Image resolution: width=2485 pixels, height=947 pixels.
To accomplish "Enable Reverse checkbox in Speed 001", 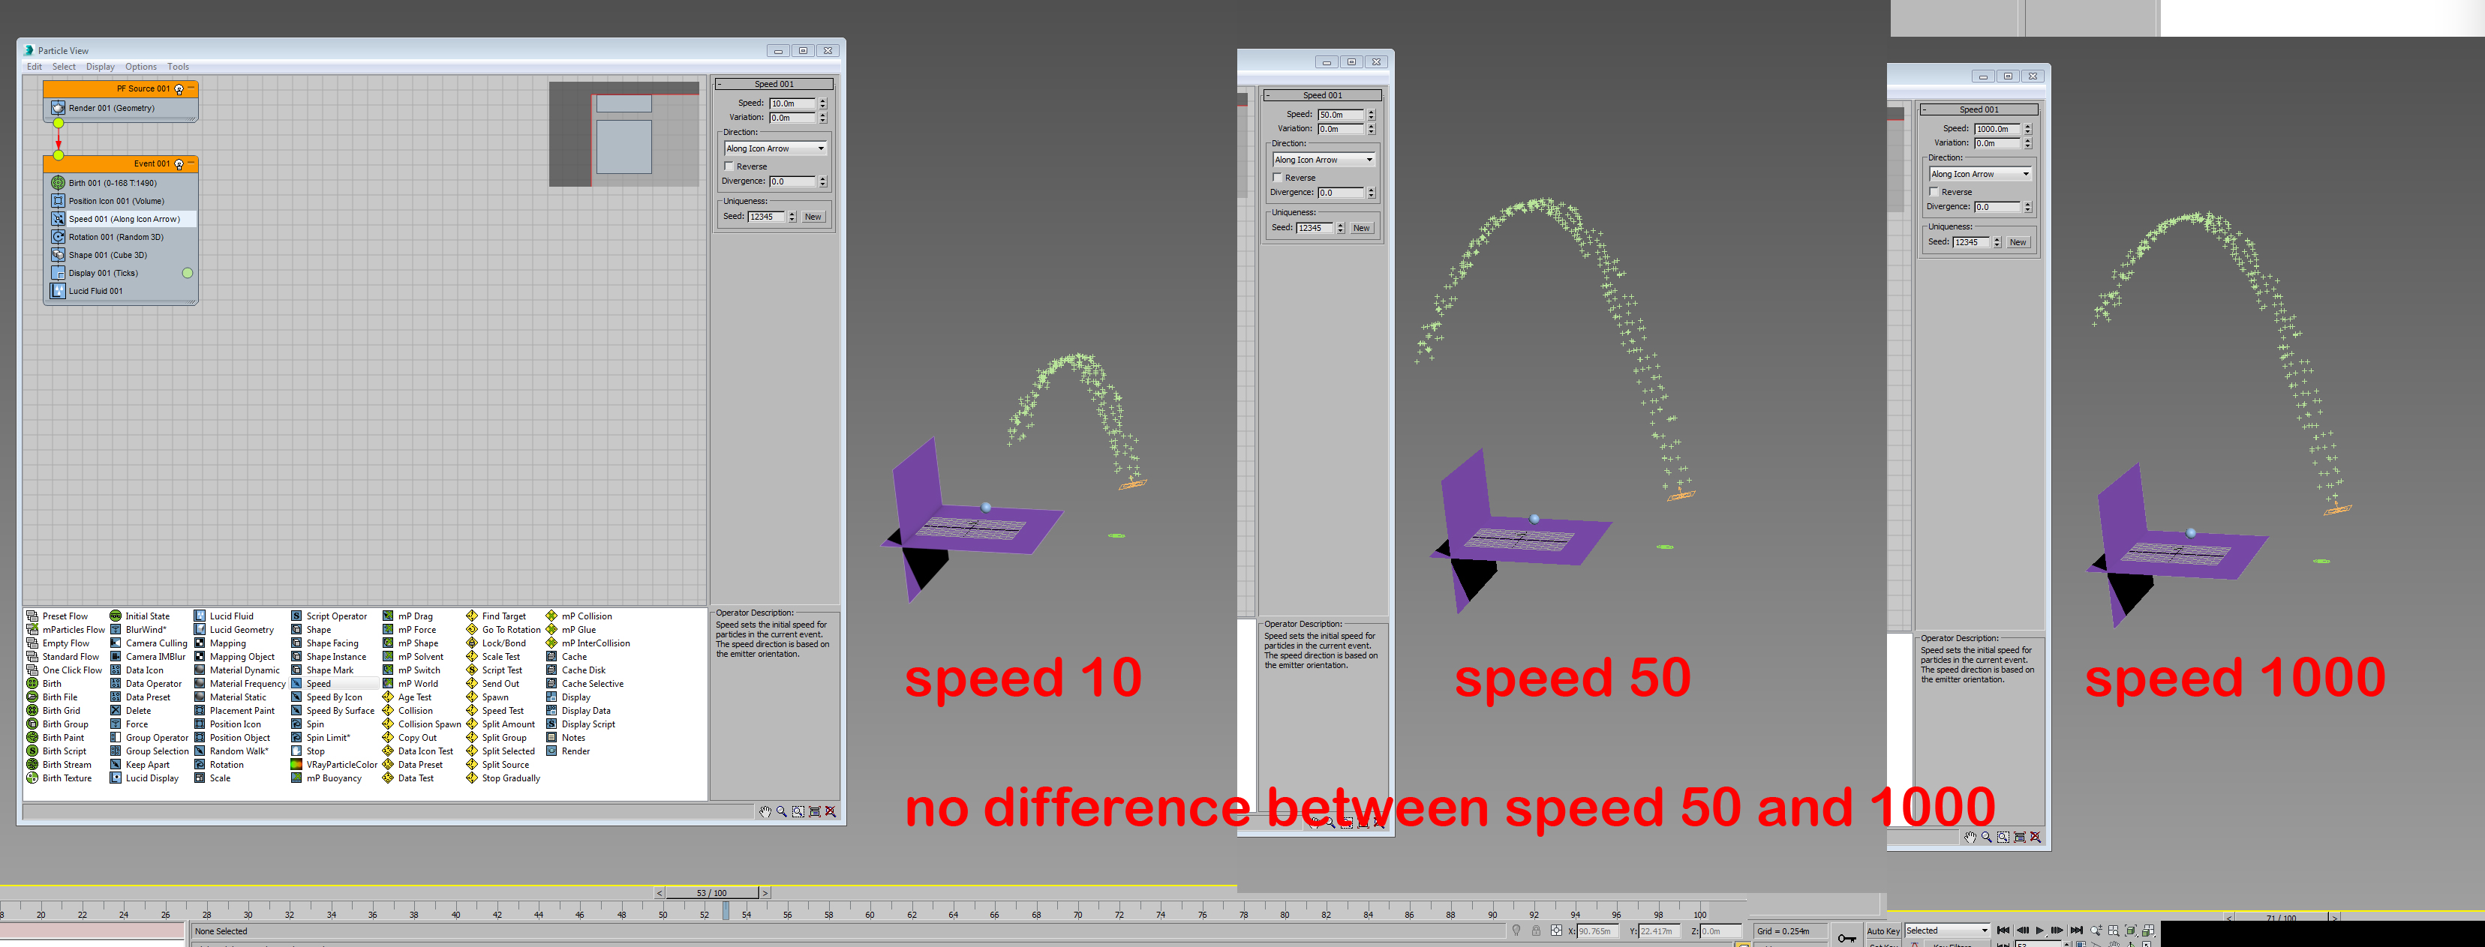I will [x=729, y=167].
